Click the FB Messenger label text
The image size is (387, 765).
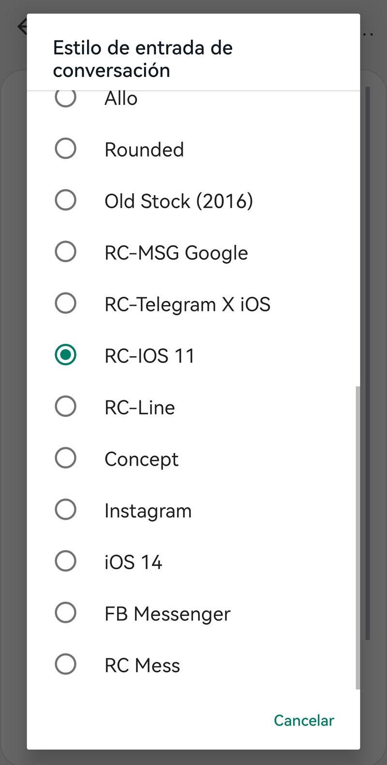167,614
